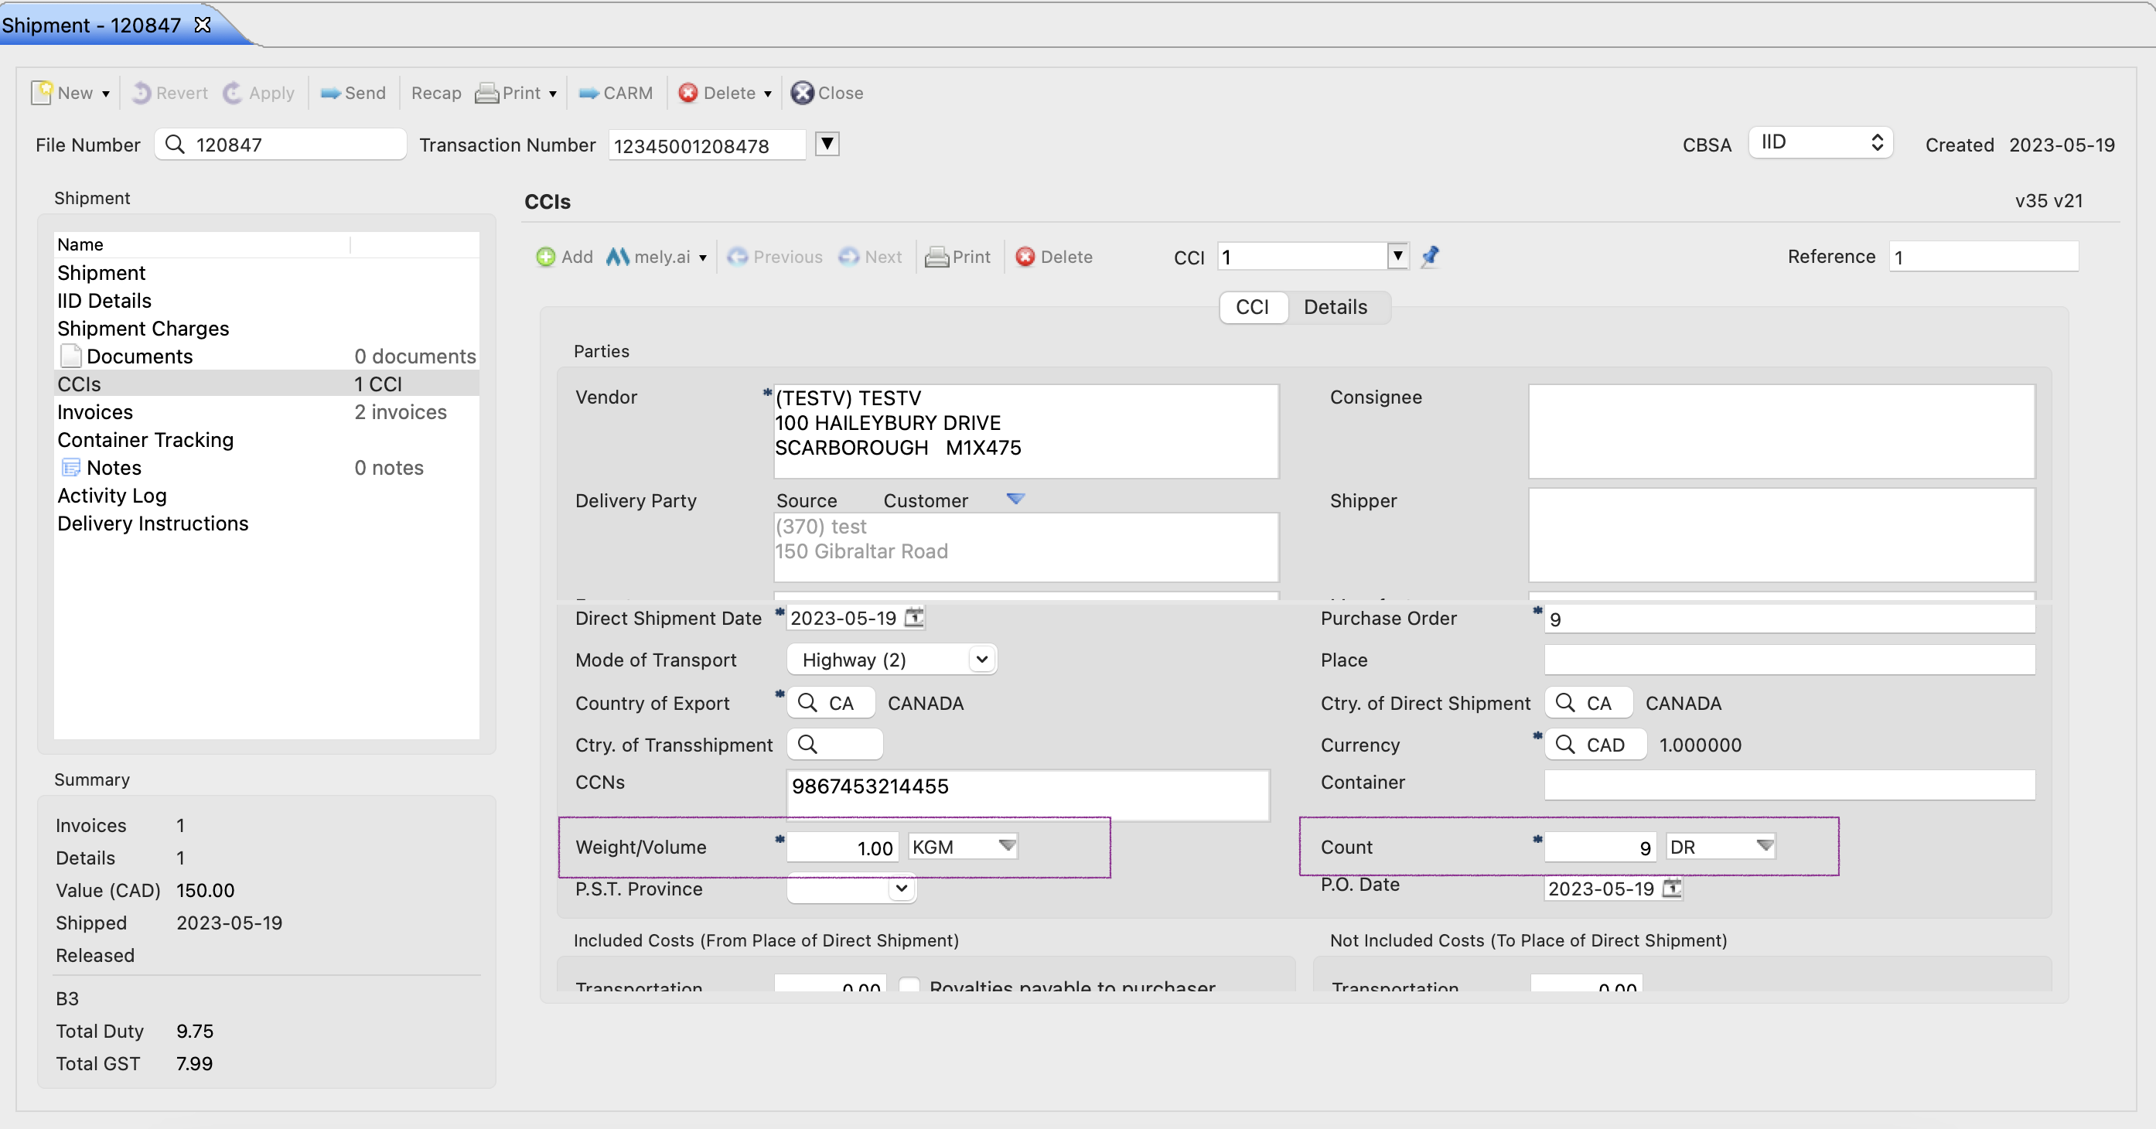Toggle Royalties payable to purchaser checkbox

click(x=909, y=985)
